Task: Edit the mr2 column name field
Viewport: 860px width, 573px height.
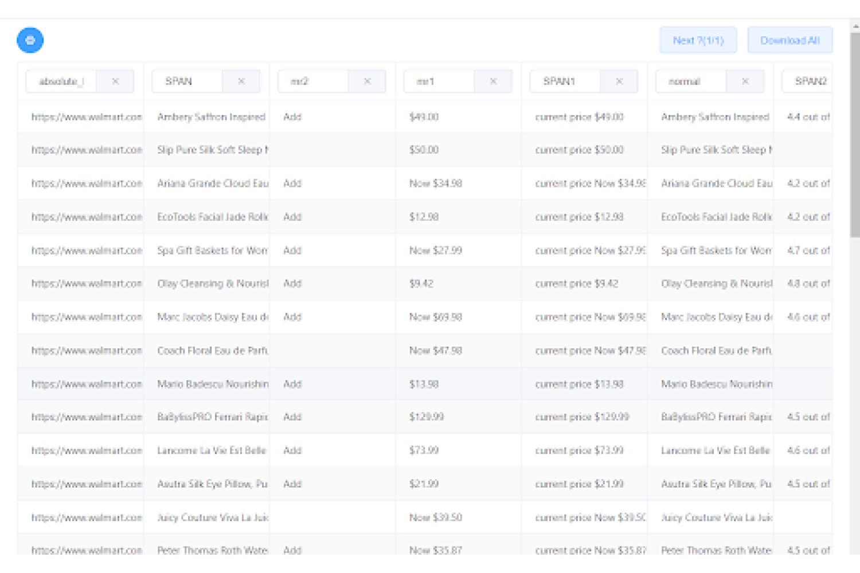Action: coord(313,81)
